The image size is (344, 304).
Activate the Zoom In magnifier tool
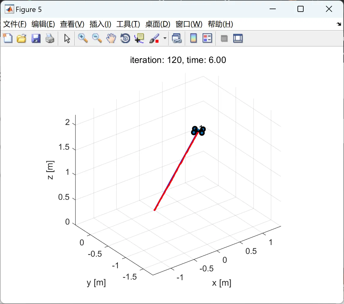click(83, 38)
